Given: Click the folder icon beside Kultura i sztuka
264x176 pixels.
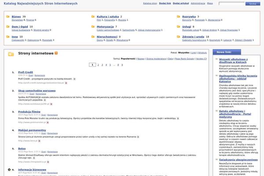Looking at the screenshot, I should point(93,17).
